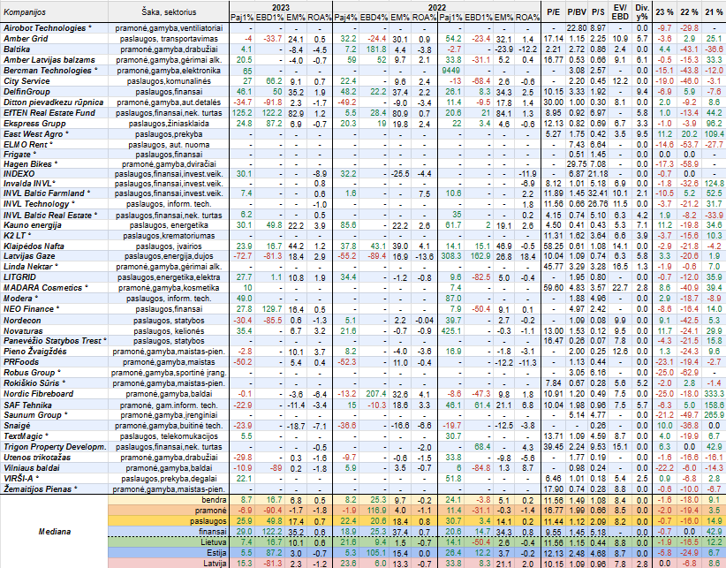Select the EBD4% sub-header

click(374, 18)
